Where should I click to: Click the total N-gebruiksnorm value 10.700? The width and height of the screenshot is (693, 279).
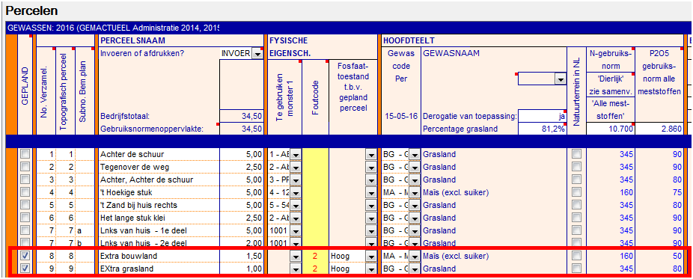click(611, 129)
